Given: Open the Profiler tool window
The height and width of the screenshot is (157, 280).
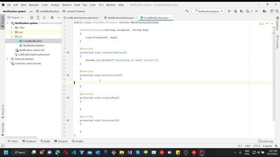Looking at the screenshot, I should tap(77, 141).
